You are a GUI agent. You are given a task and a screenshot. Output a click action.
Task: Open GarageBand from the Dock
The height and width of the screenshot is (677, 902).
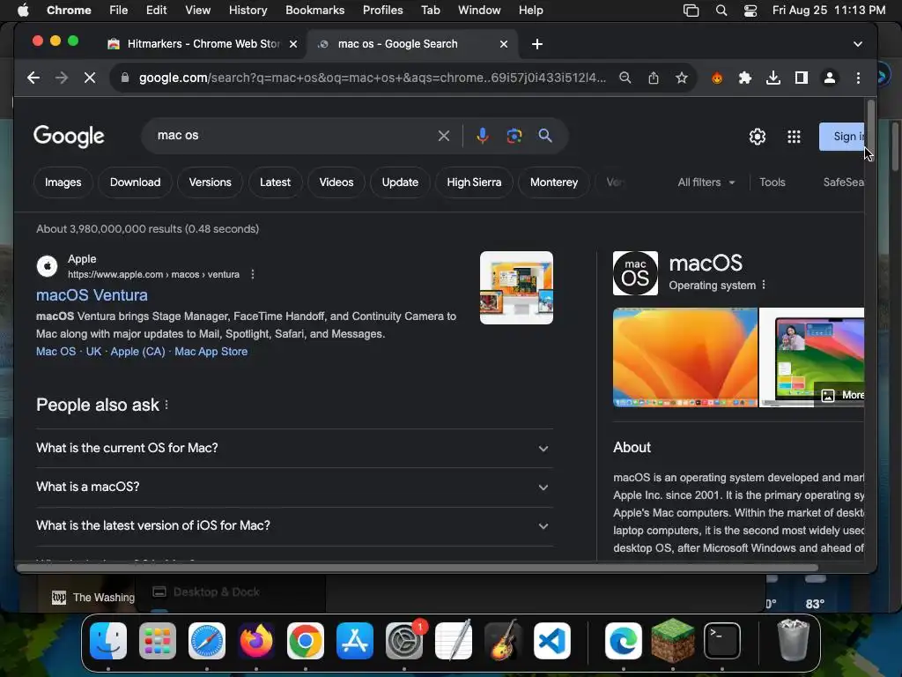tap(503, 641)
